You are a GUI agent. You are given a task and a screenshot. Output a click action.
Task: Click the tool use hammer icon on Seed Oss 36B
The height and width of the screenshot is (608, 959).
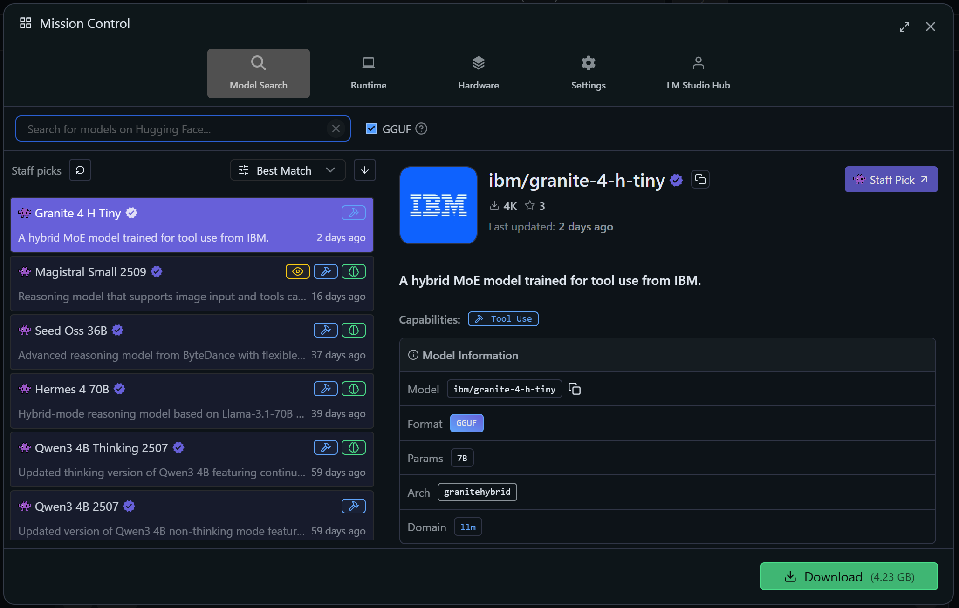[x=325, y=330]
